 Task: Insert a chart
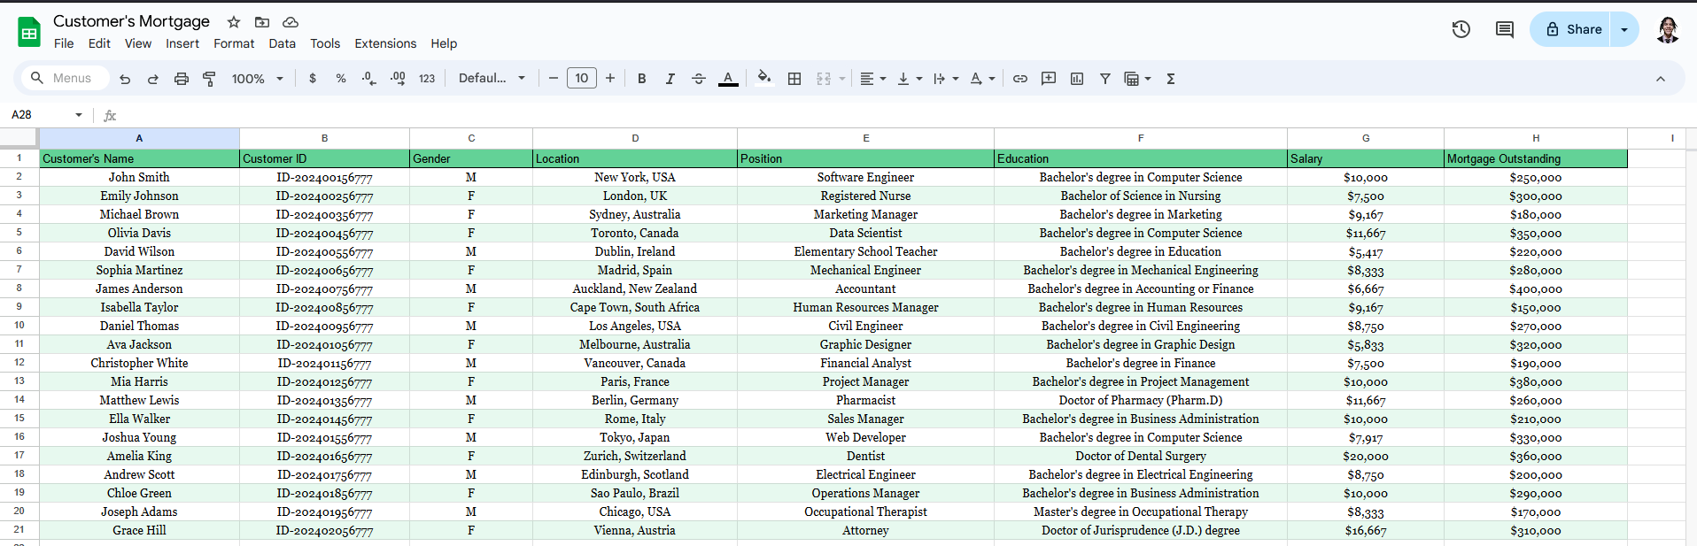coord(1077,79)
